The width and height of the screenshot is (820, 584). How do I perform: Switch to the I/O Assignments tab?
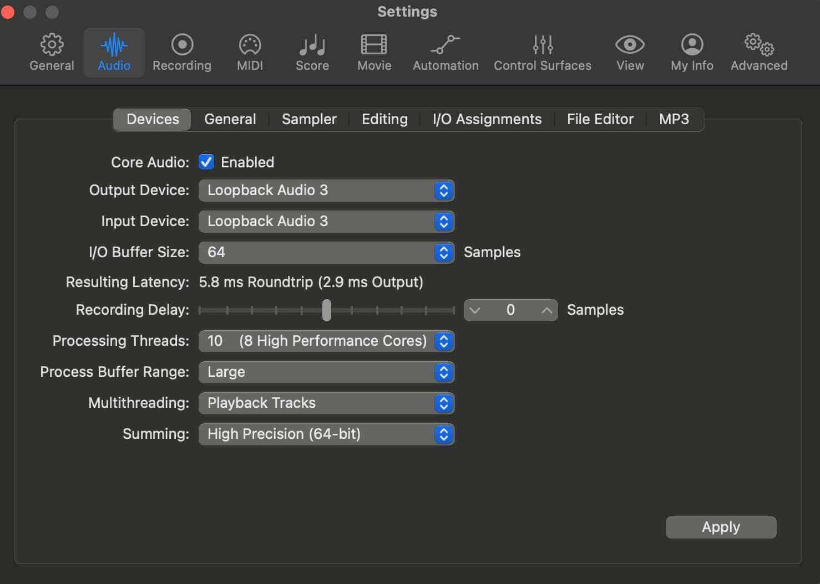coord(487,119)
